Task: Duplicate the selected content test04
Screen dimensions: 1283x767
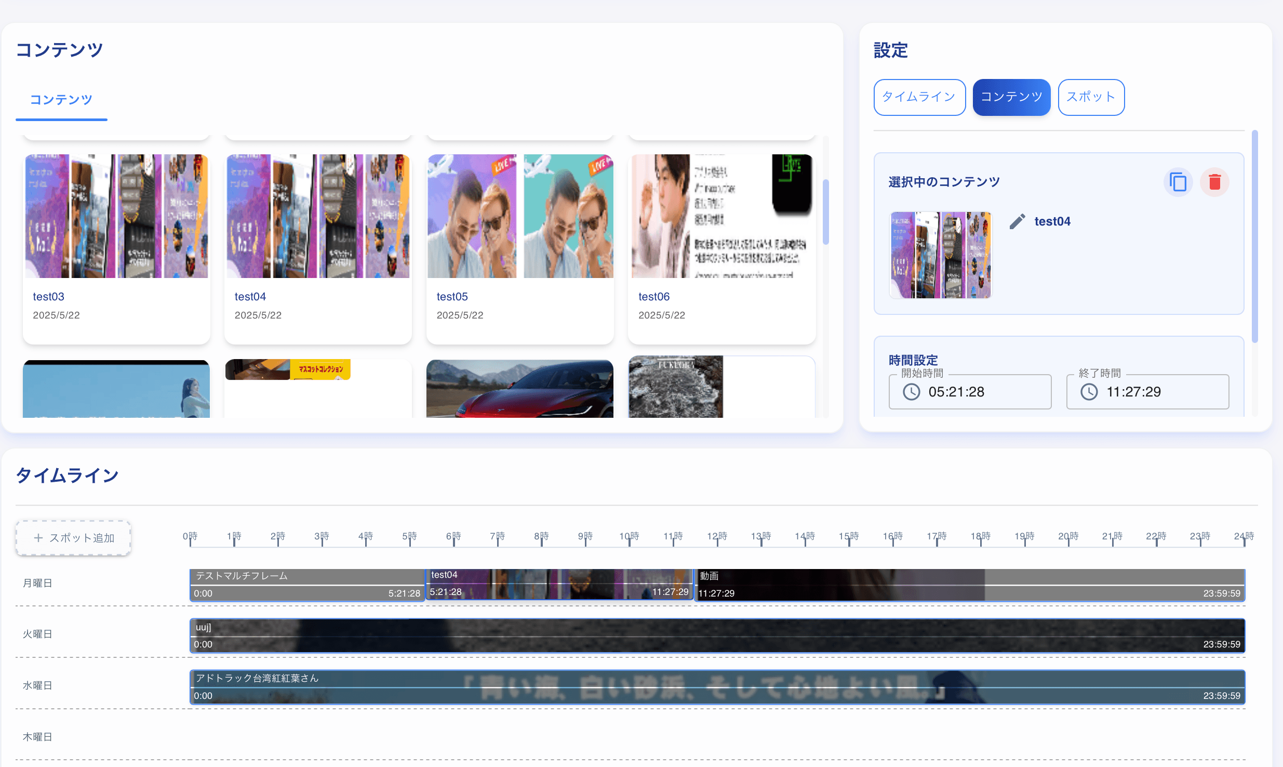Action: (1178, 182)
